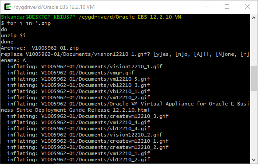Click the Deployment Guide_Release 12.2.10.html line
The height and width of the screenshot is (164, 258).
pyautogui.click(x=75, y=110)
